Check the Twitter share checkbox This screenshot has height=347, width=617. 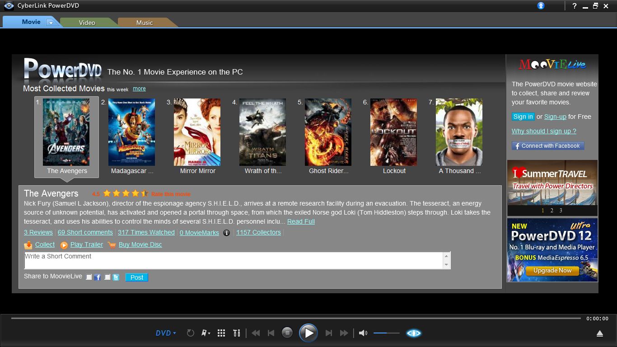[x=108, y=277]
